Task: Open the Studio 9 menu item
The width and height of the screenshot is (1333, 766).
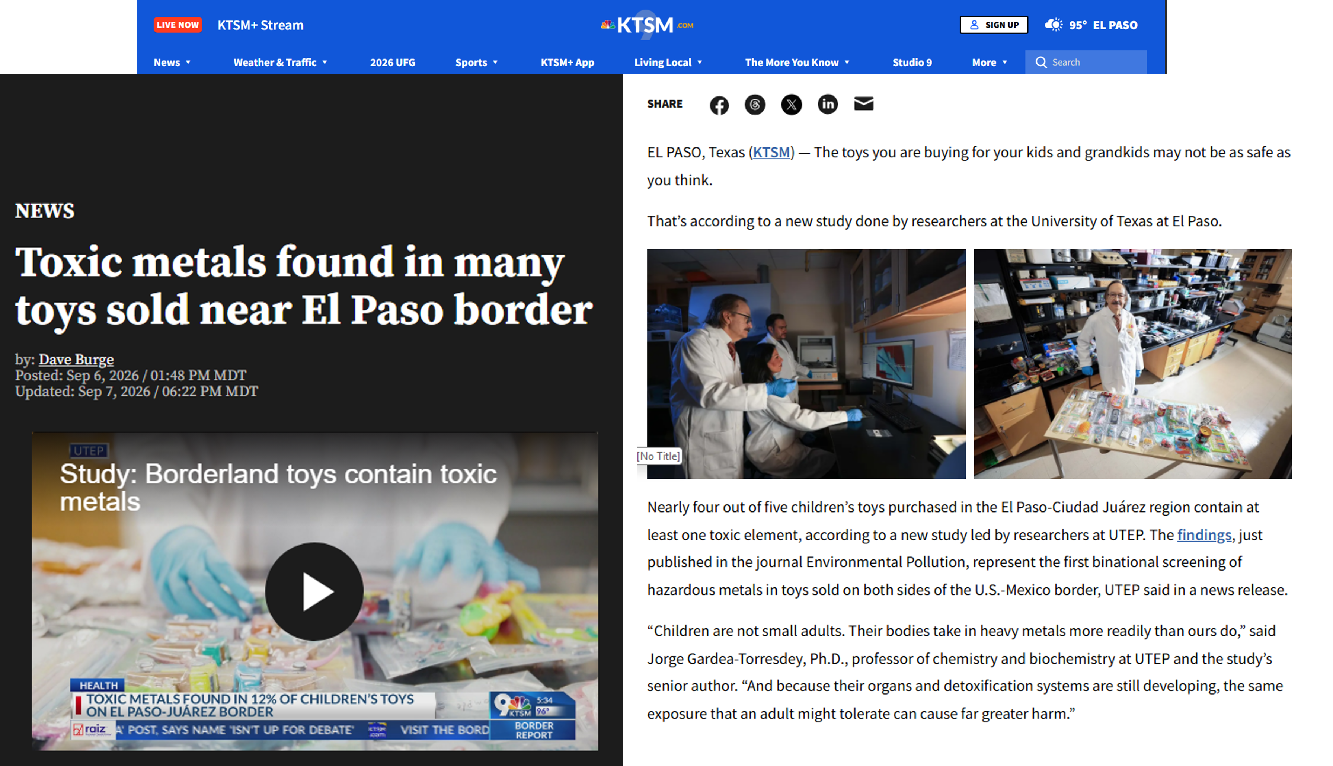Action: [911, 62]
